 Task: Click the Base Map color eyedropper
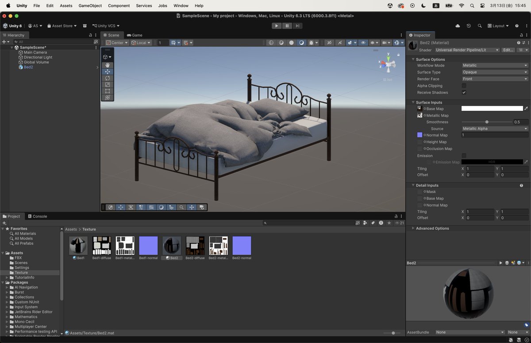526,108
